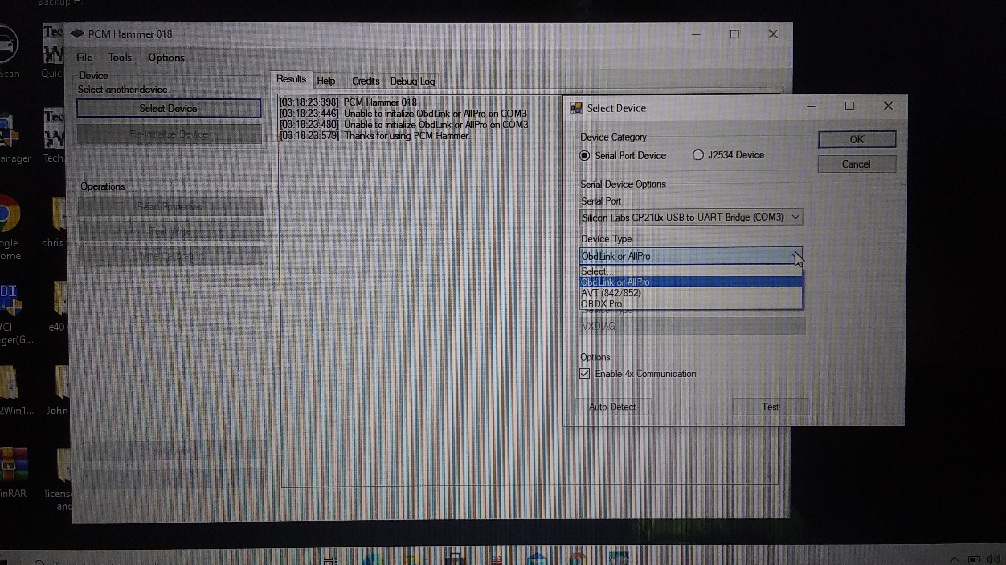Close the Select Device dialog
This screenshot has height=565, width=1006.
[x=888, y=106]
